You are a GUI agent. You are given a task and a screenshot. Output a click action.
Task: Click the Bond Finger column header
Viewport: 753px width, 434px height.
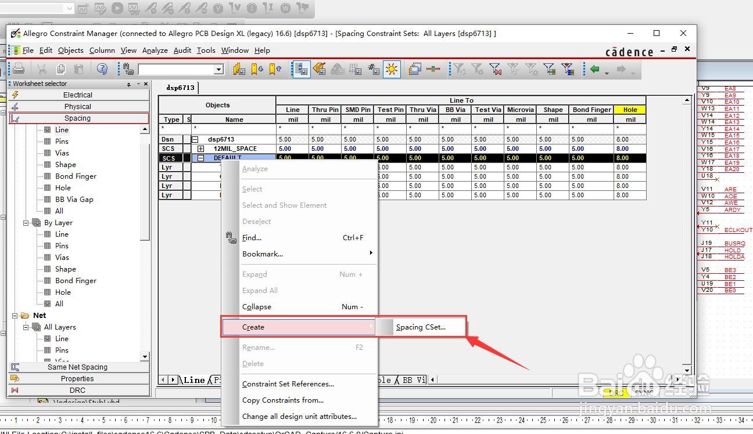point(591,110)
